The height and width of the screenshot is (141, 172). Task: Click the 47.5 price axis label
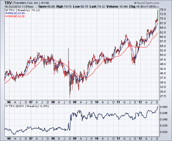point(163,60)
